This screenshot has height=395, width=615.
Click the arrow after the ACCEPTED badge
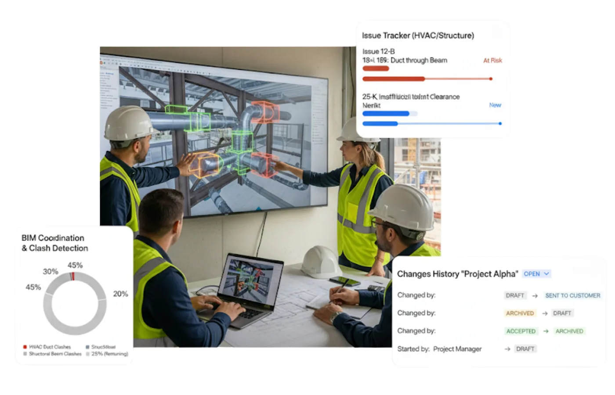click(x=546, y=331)
